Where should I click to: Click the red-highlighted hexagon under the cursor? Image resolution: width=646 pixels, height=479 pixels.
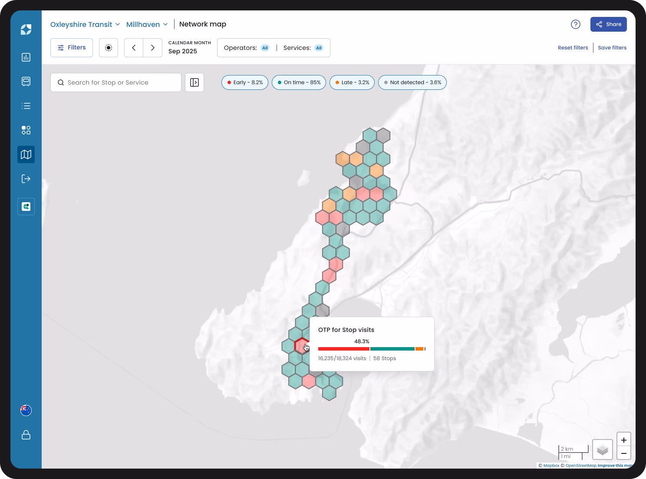[x=301, y=345]
